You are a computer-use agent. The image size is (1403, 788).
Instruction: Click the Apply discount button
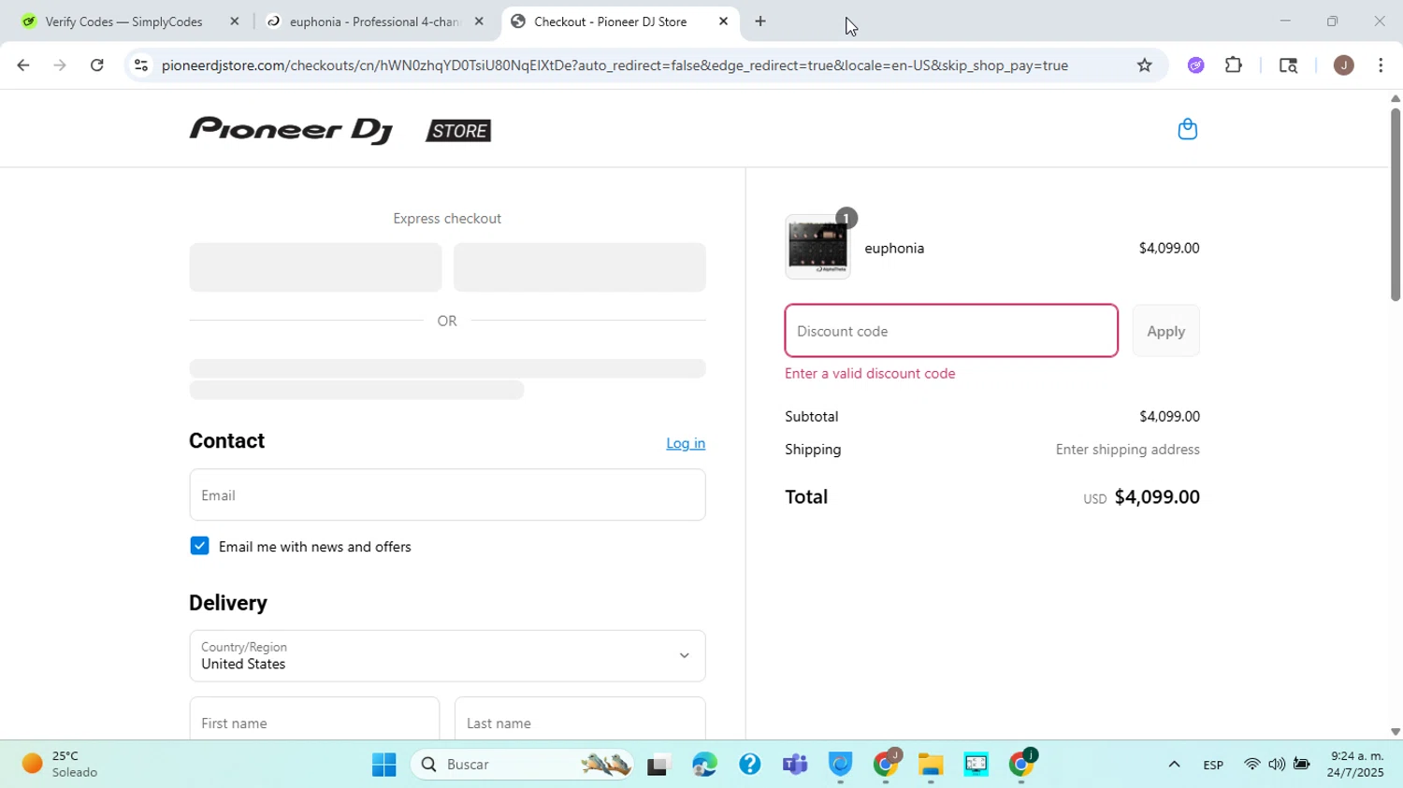click(x=1165, y=331)
